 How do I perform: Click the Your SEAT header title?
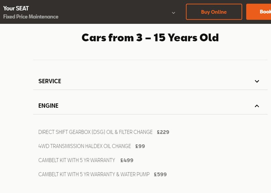tap(16, 8)
